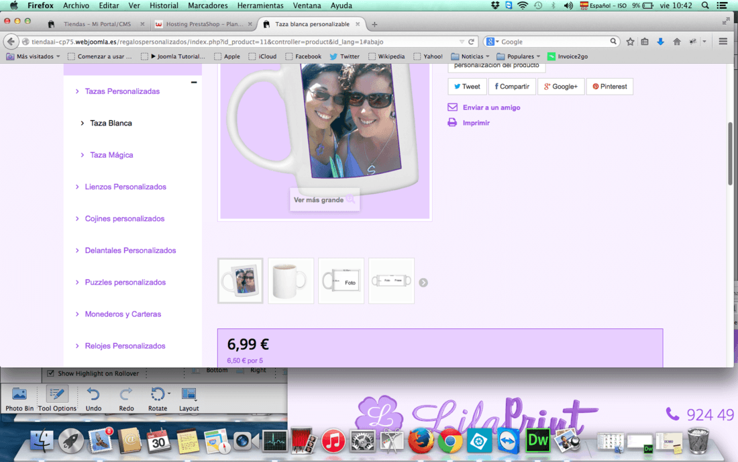Open Downloads with the blue arrow icon
This screenshot has height=462, width=738.
[x=660, y=42]
